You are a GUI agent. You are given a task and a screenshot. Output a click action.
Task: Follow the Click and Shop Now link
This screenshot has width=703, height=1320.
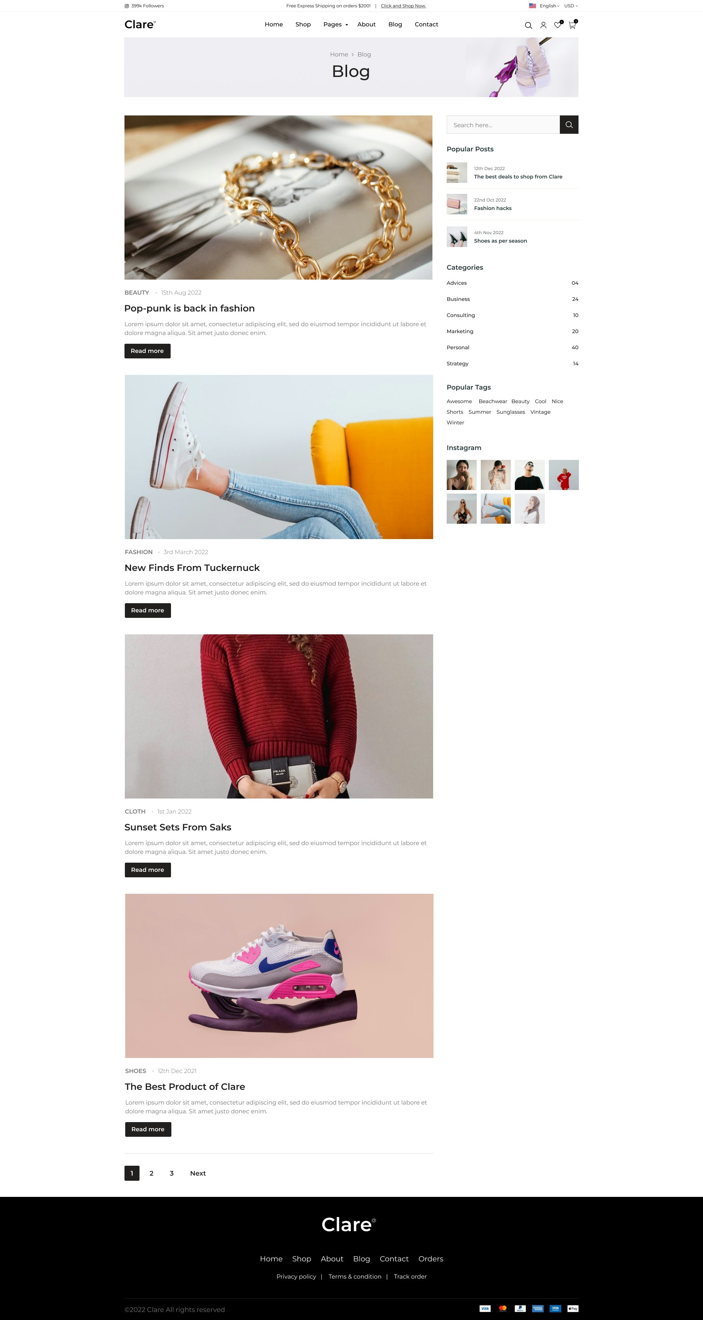coord(403,6)
